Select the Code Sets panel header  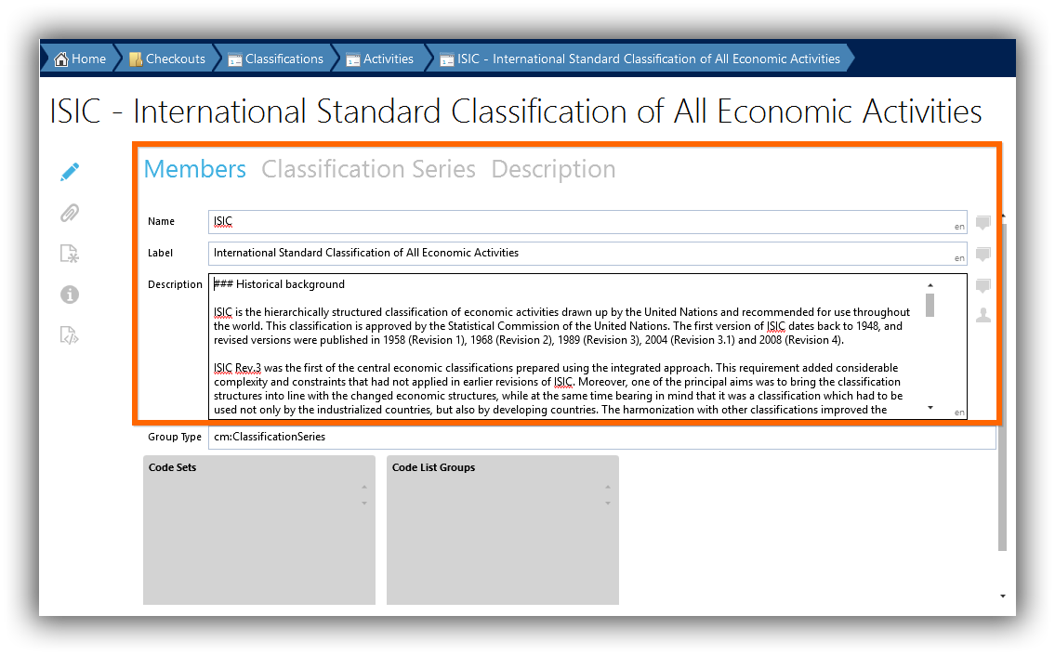[172, 467]
